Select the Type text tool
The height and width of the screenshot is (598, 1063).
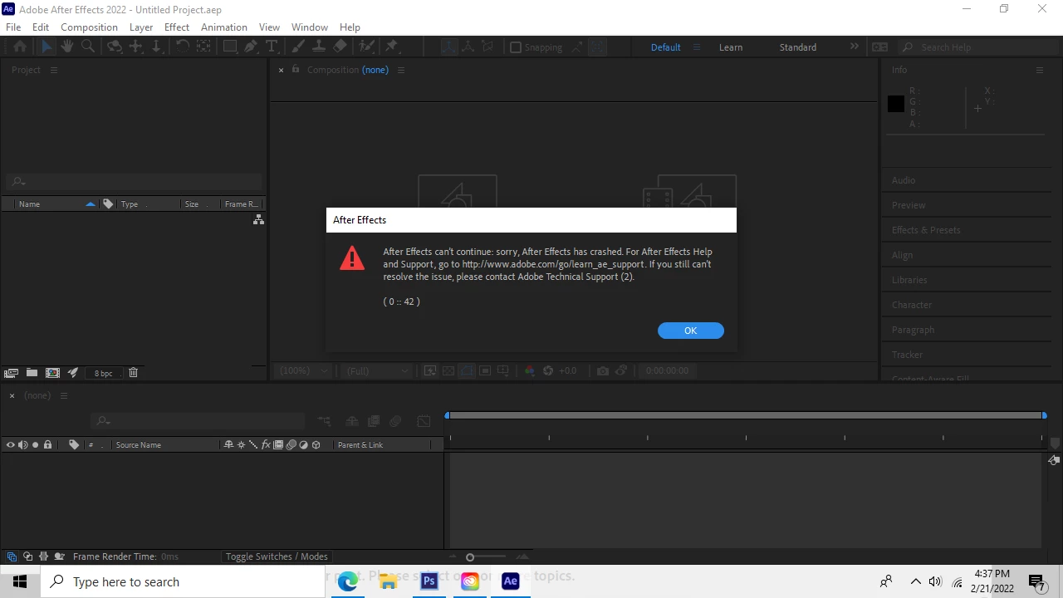tap(271, 47)
